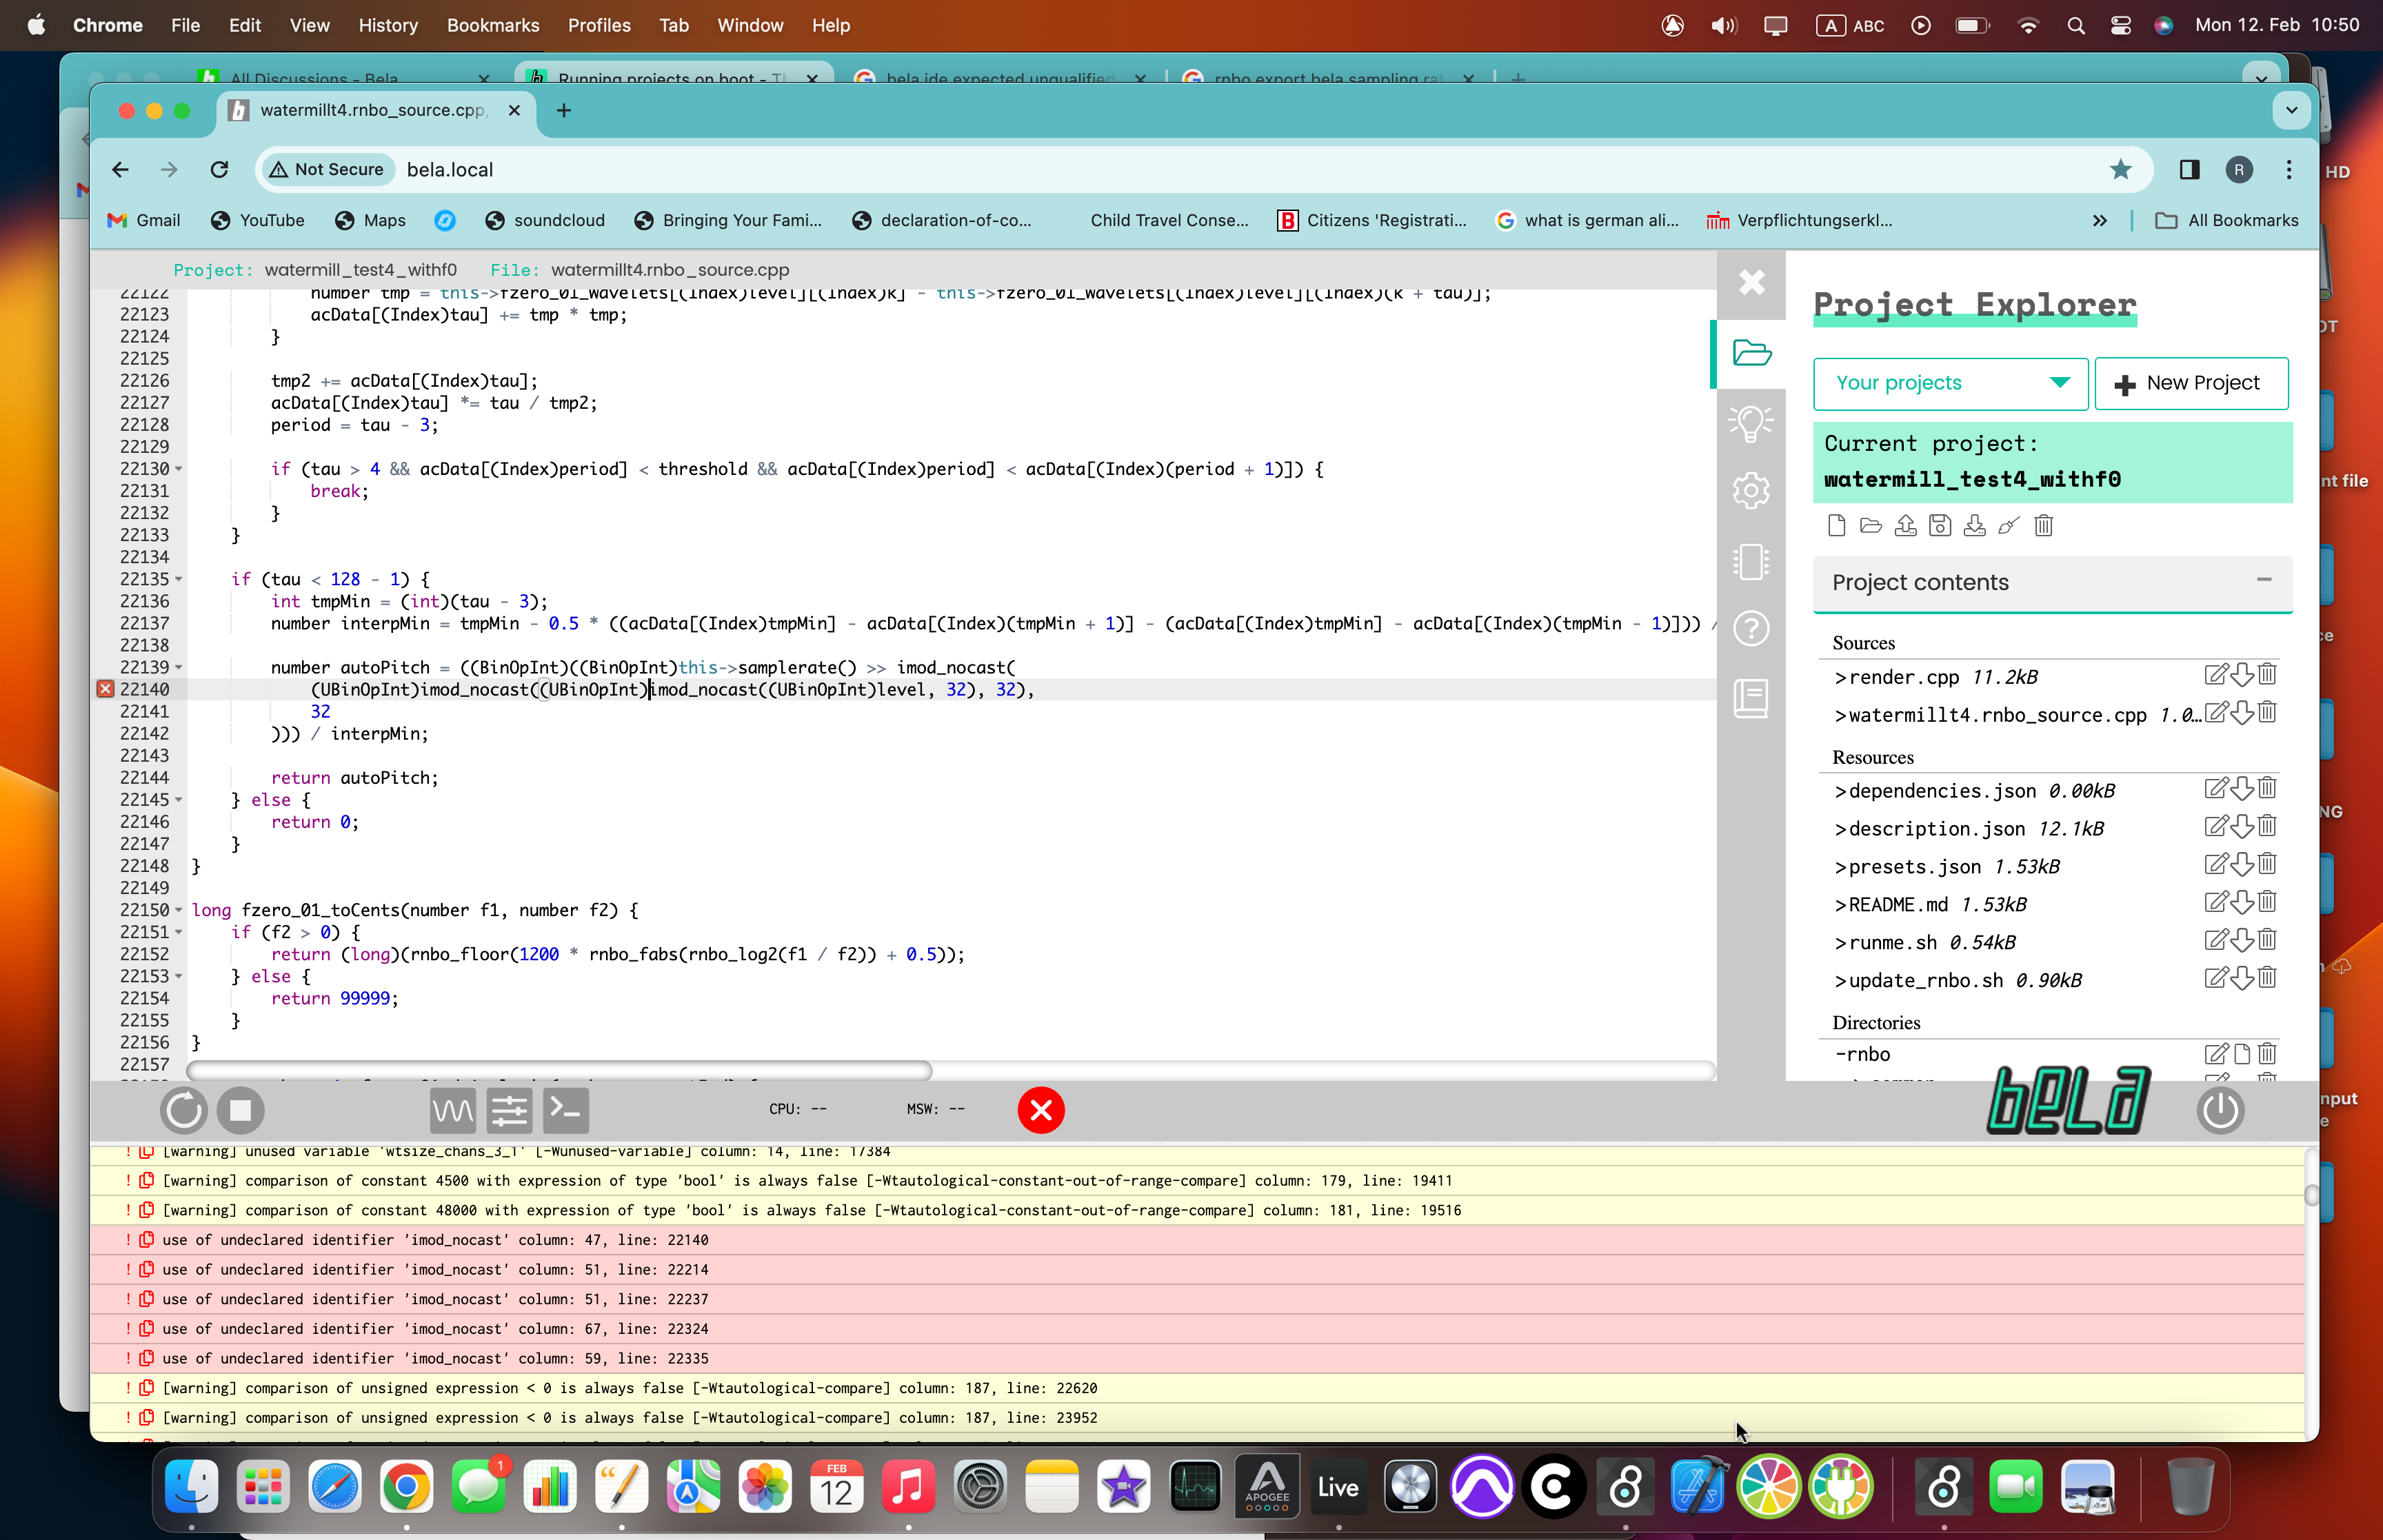The image size is (2383, 1540).
Task: Launch the Bela GUI sliders icon
Action: coord(509,1110)
